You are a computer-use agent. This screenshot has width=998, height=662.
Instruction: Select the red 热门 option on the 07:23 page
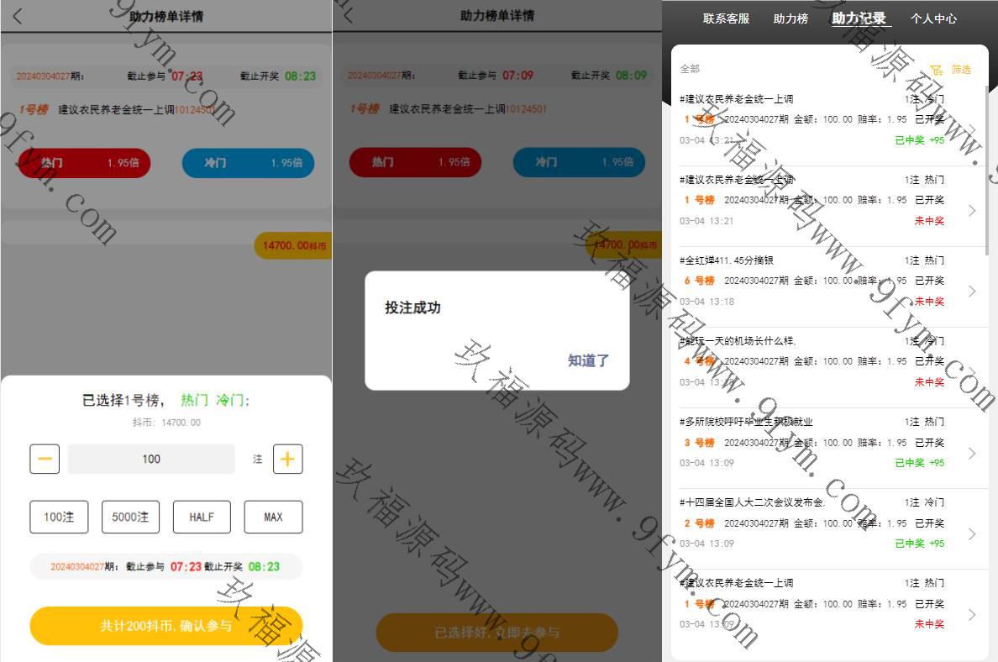[83, 163]
